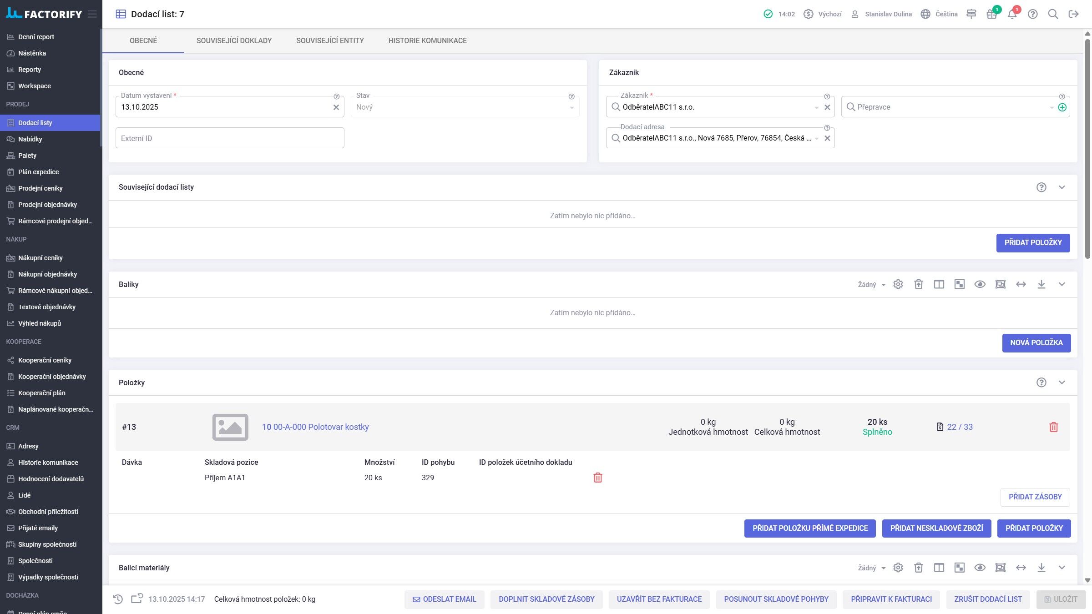Collapse the Položky section chevron

pos(1062,382)
